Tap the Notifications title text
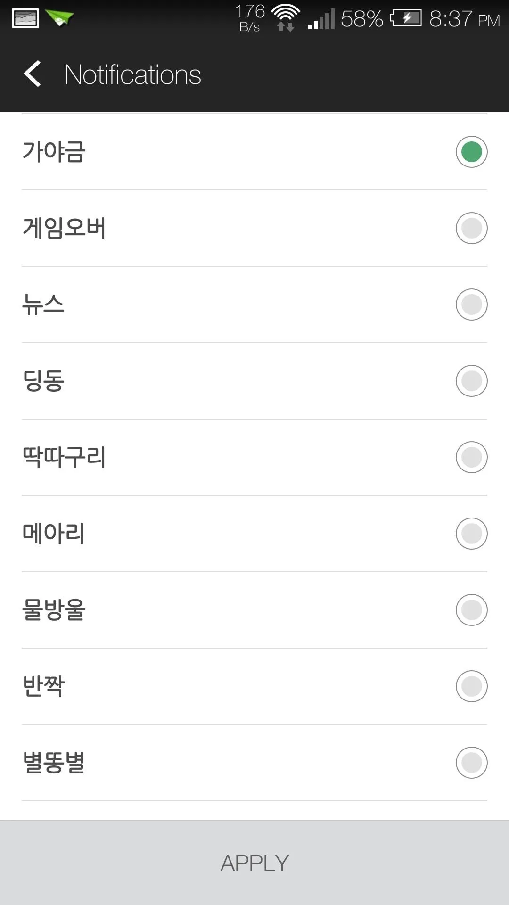The height and width of the screenshot is (905, 509). (132, 74)
